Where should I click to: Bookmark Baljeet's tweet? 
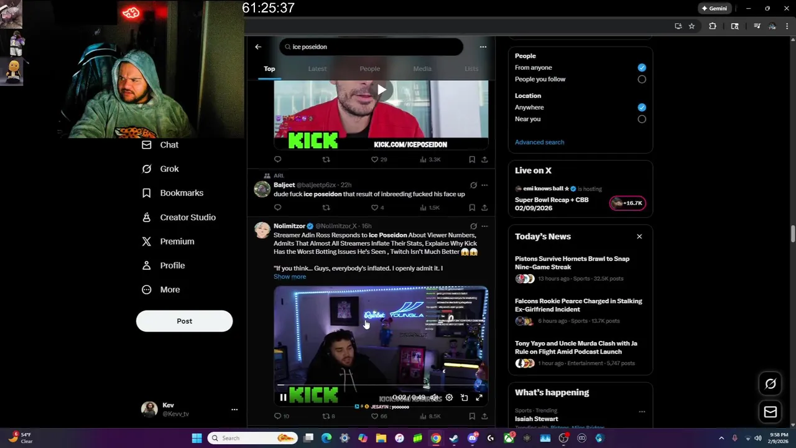(472, 207)
